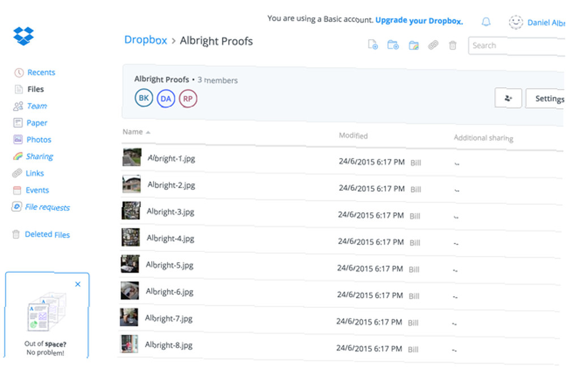Click the Links paperclip icon in sidebar
Screen dimensions: 566x368
pyautogui.click(x=17, y=173)
